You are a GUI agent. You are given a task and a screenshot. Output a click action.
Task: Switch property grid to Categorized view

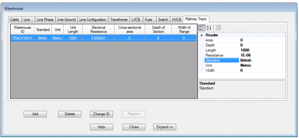click(x=202, y=28)
